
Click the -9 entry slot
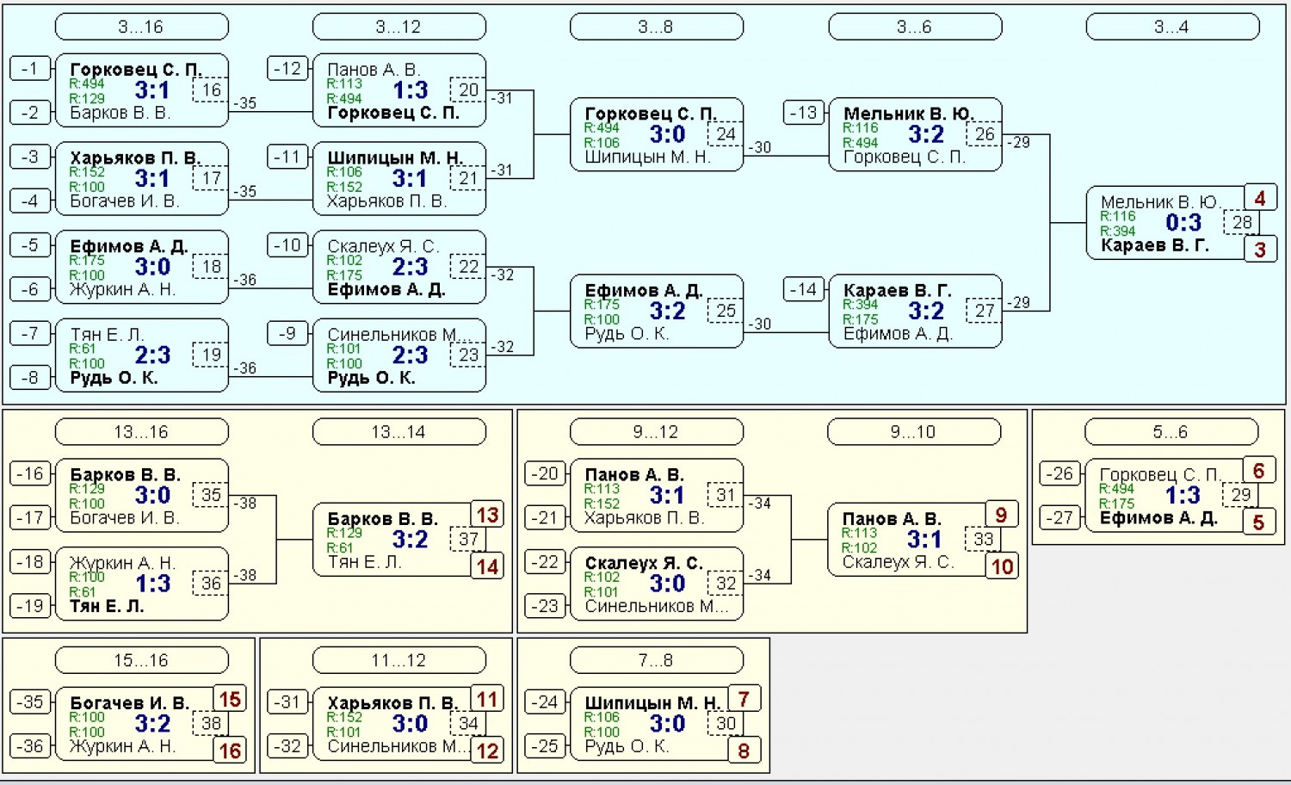click(x=287, y=333)
